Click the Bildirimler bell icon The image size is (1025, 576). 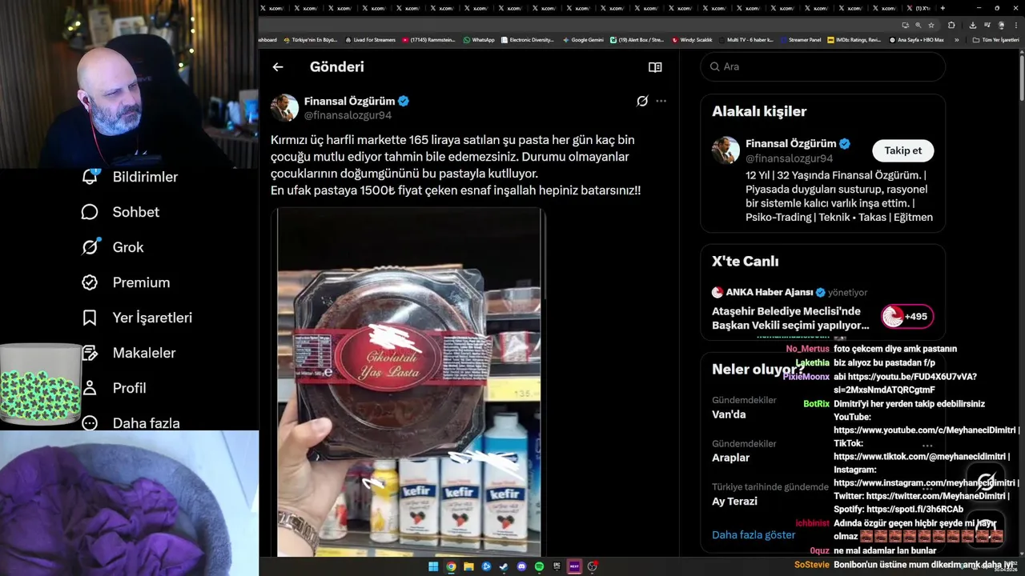coord(90,177)
